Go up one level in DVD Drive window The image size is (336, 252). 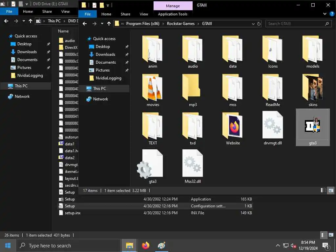click(31, 21)
